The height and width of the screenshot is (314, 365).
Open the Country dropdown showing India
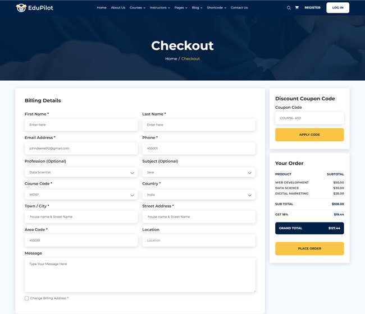coord(199,195)
